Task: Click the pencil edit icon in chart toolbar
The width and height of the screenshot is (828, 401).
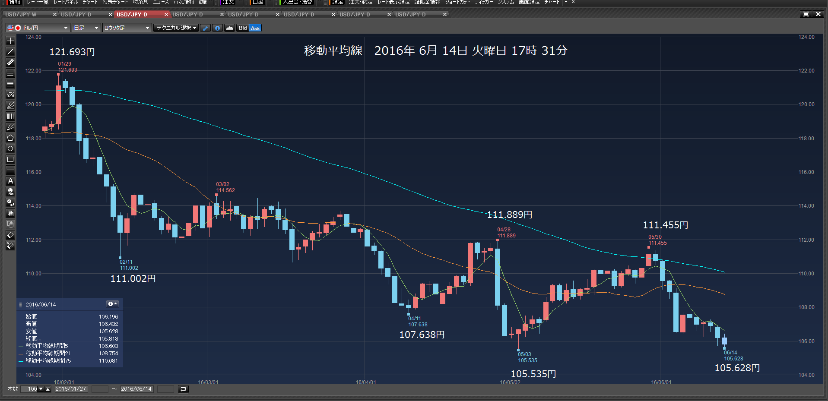Action: coord(206,28)
